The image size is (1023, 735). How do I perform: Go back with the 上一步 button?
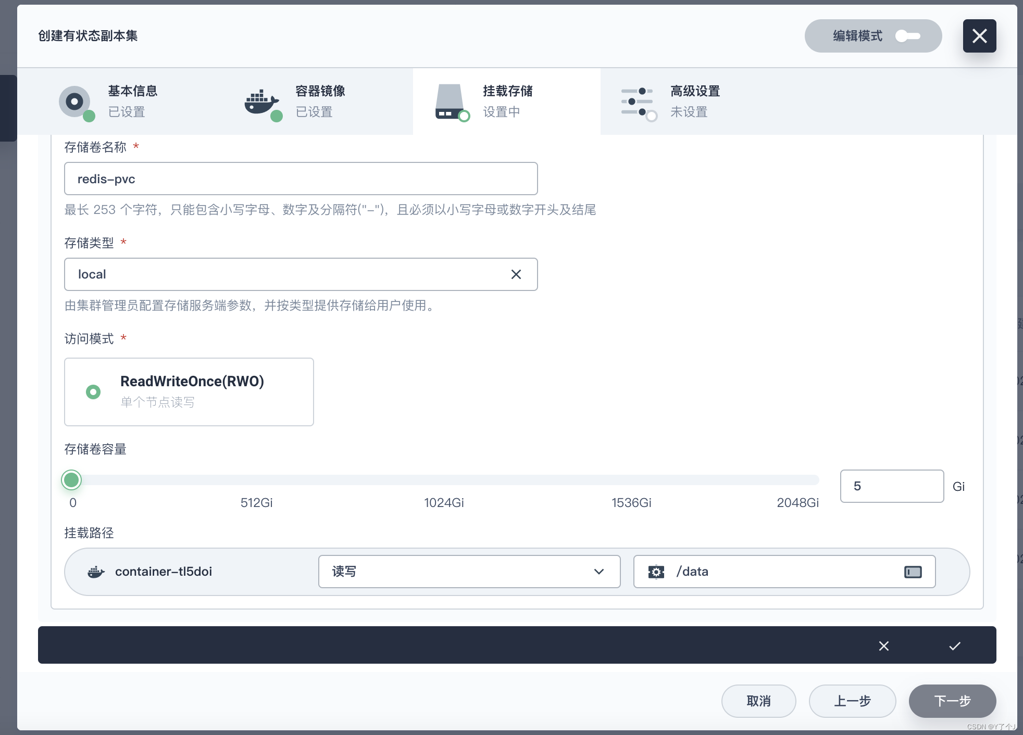pos(852,701)
